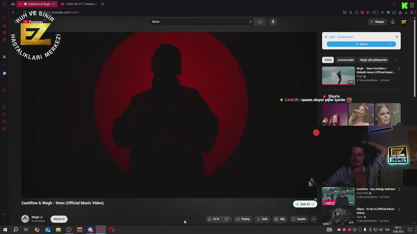This screenshot has width=417, height=234.
Task: Open Opera easy setup sliders icon
Action: tap(412, 12)
